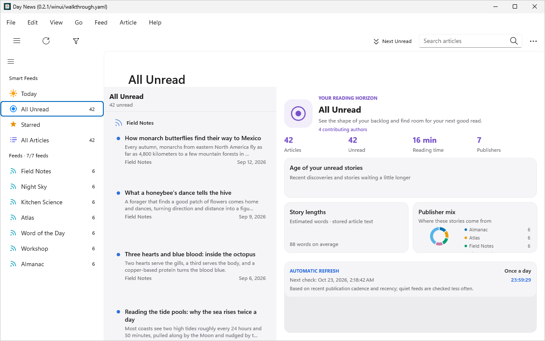Open All Articles in sidebar
545x341 pixels.
tap(52, 140)
